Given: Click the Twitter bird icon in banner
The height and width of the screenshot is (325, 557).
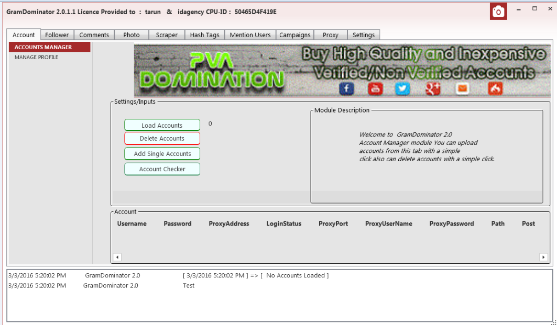Looking at the screenshot, I should 402,88.
